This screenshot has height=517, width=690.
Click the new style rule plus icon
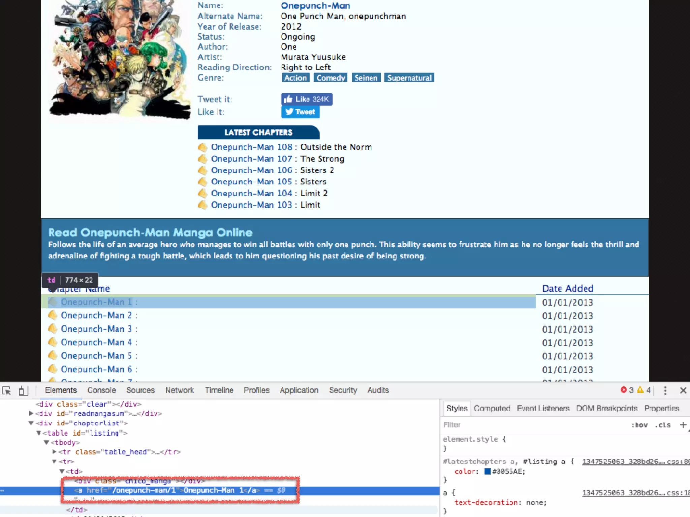[x=683, y=425]
